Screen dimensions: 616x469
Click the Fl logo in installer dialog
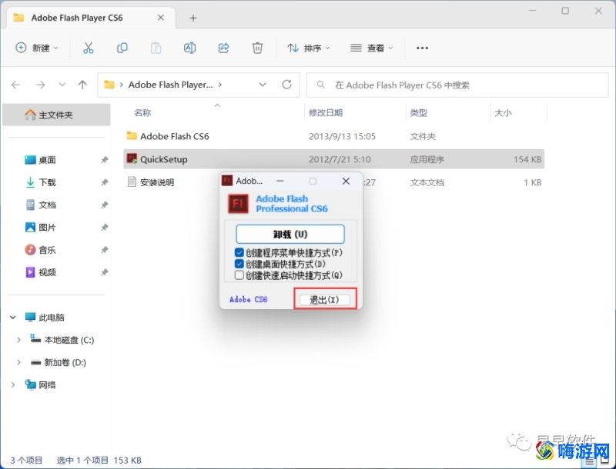pyautogui.click(x=238, y=204)
